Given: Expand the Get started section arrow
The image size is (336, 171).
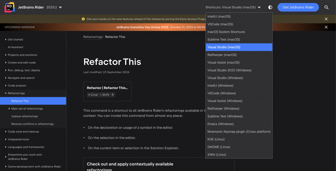Looking at the screenshot, I should point(6,40).
